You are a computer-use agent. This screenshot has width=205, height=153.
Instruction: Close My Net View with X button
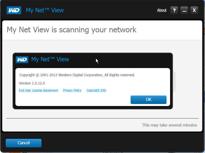click(x=194, y=10)
